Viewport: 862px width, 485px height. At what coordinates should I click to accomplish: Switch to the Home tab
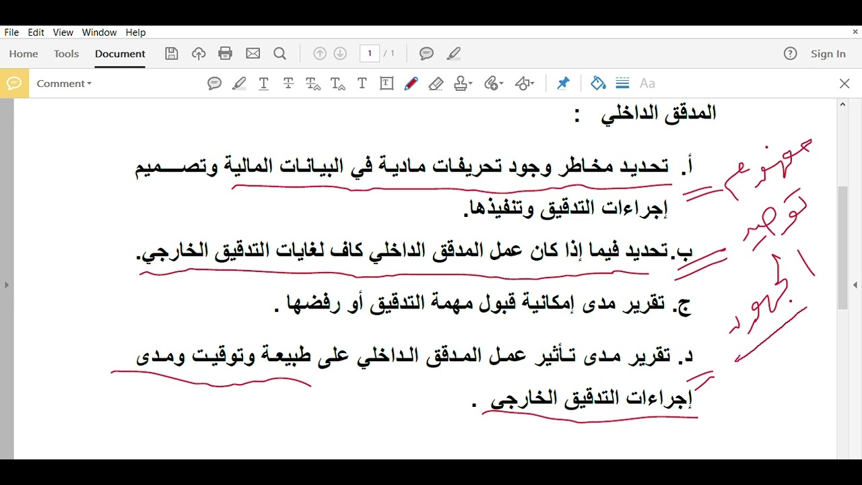[24, 54]
